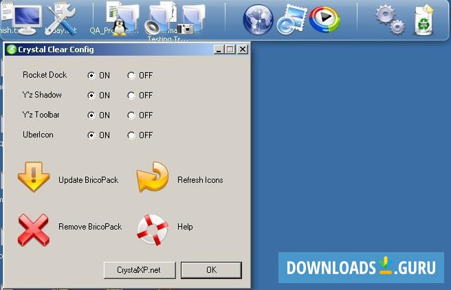Set Y'z Shadow to ON

coord(91,96)
